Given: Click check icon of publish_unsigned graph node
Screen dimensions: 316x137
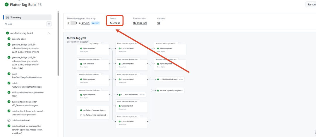Looking at the screenshot, I should (158, 91).
